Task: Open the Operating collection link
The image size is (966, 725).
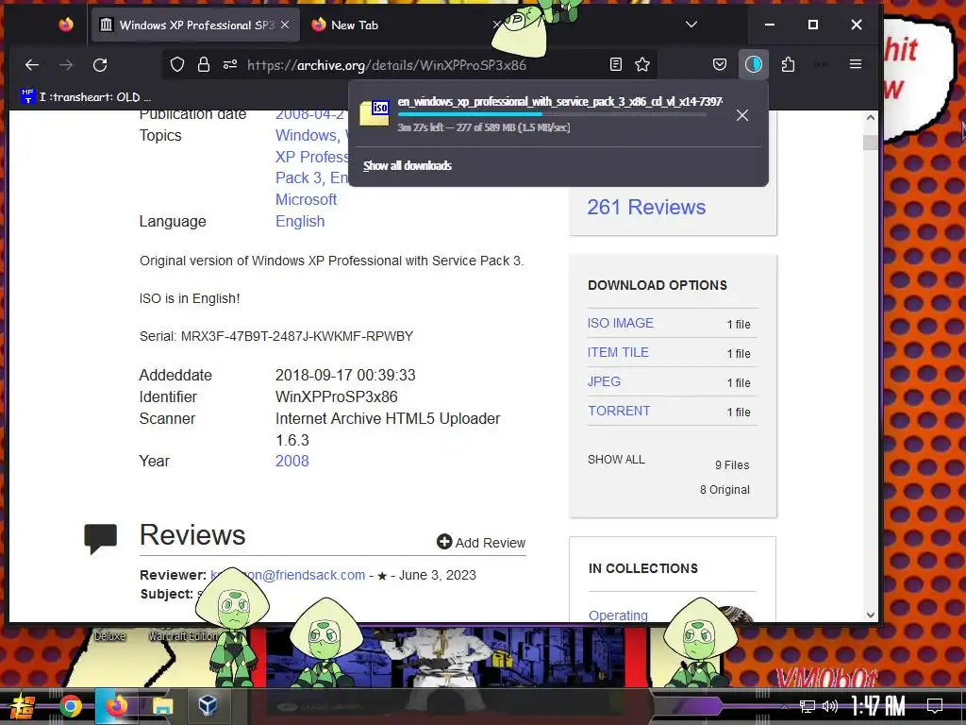Action: 618,615
